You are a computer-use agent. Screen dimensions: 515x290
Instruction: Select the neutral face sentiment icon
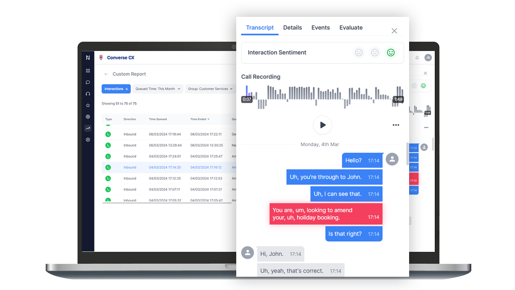tap(375, 53)
